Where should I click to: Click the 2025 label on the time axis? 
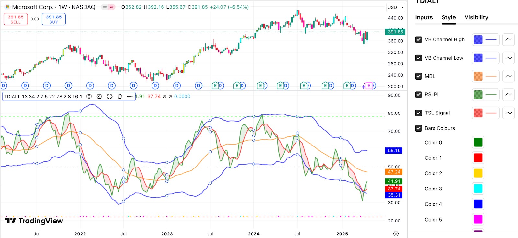coord(342,234)
